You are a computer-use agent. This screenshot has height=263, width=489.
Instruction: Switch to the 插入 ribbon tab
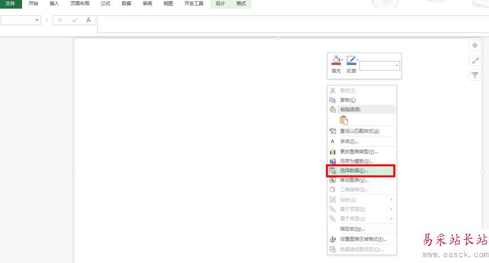54,4
